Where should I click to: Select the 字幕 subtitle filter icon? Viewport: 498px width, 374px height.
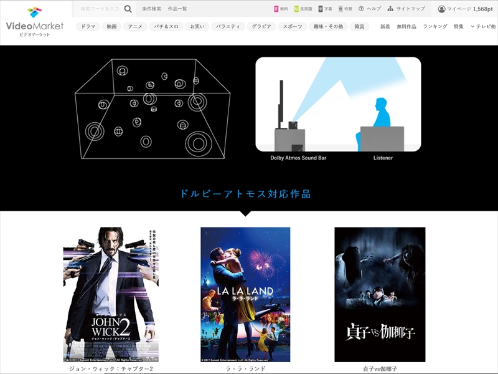325,9
